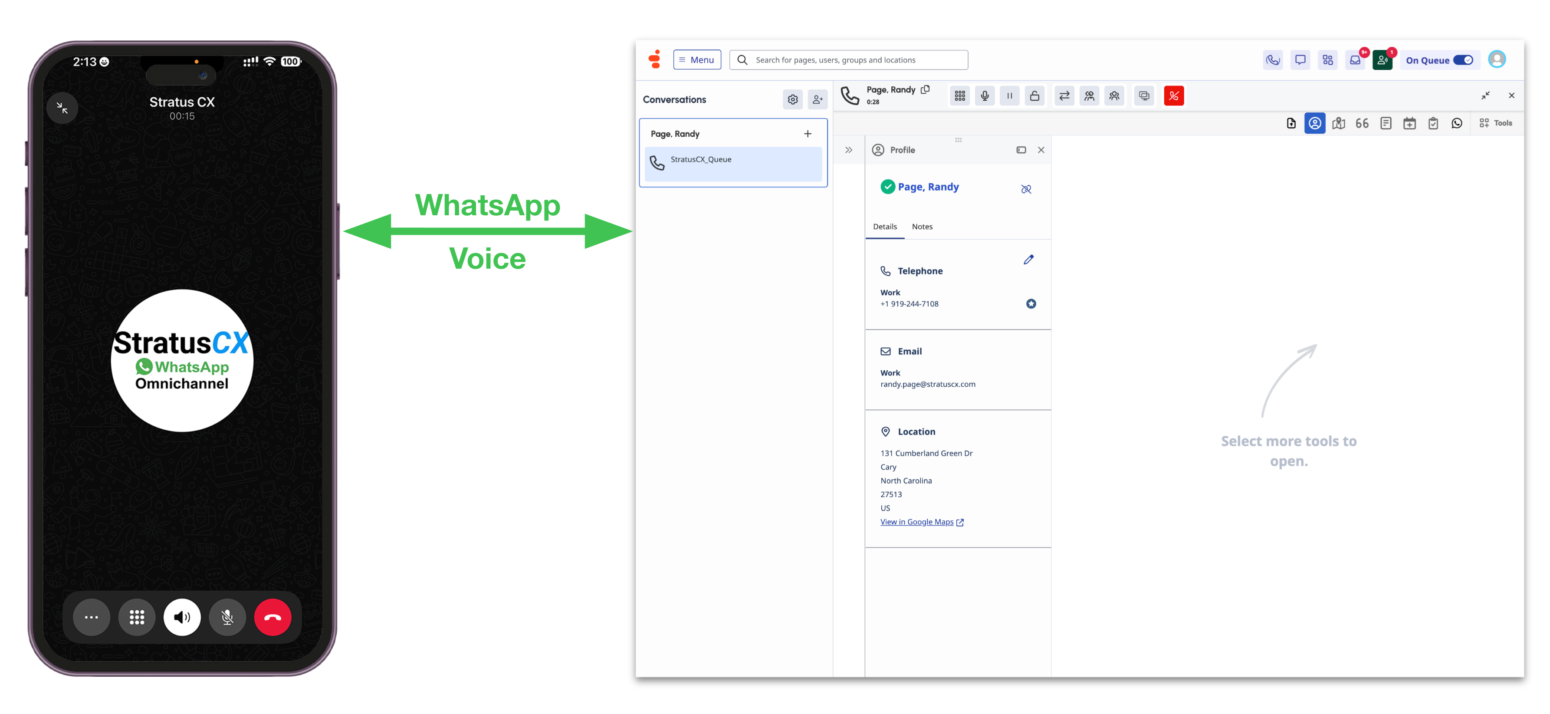The height and width of the screenshot is (714, 1550).
Task: Toggle the On Queue switch
Action: 1463,60
